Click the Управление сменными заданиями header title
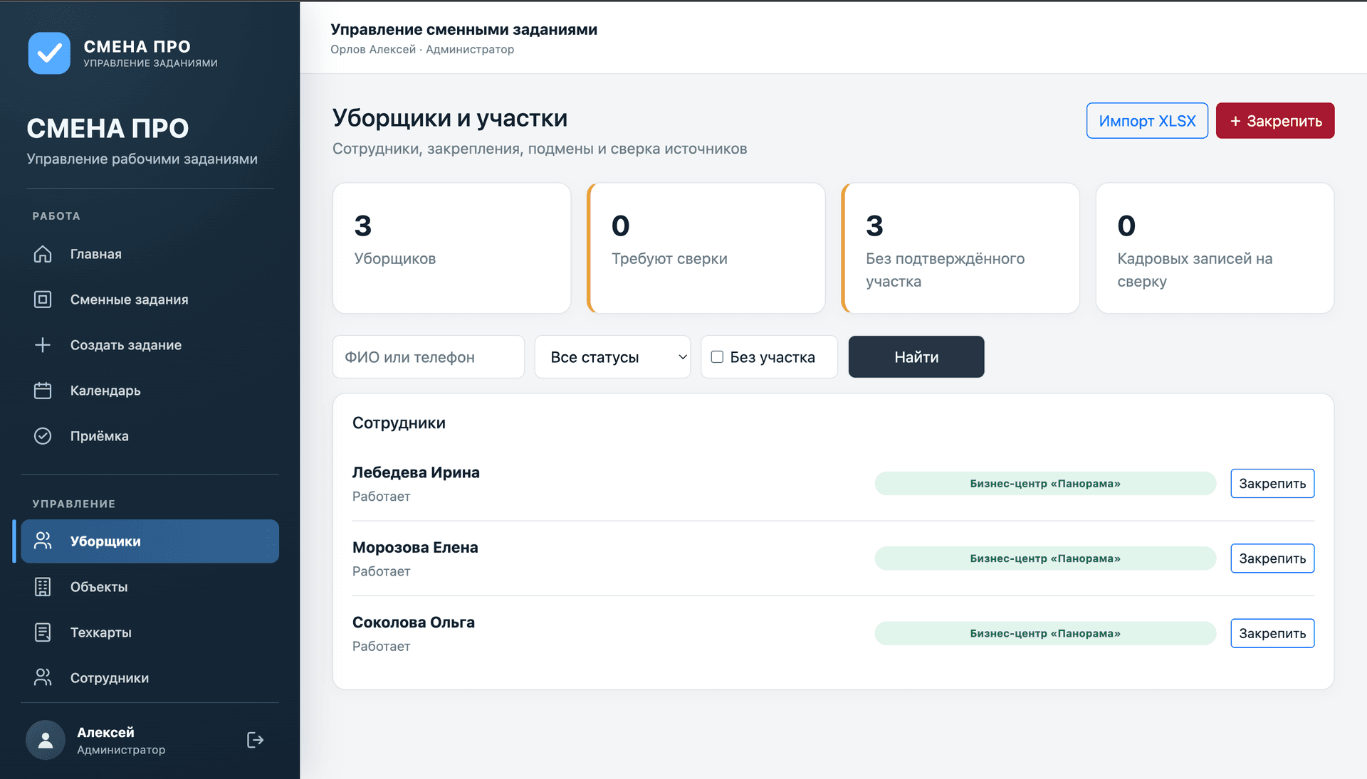The width and height of the screenshot is (1367, 779). point(464,30)
